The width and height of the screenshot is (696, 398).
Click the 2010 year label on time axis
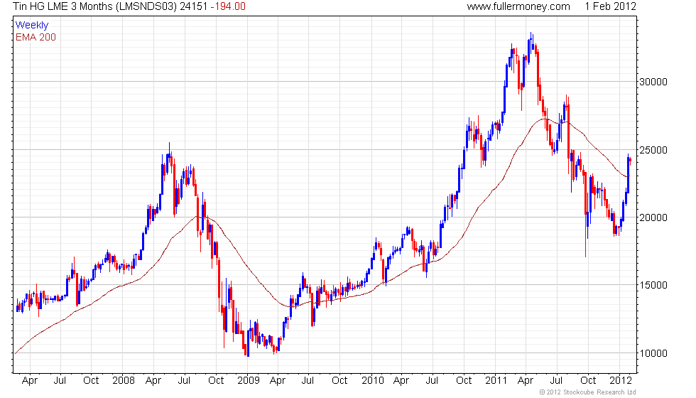click(372, 381)
